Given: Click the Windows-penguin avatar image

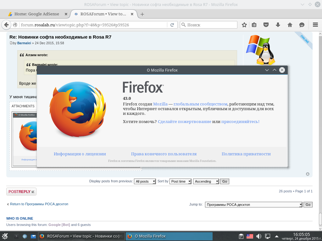Looking at the screenshot, I should (260, 50).
